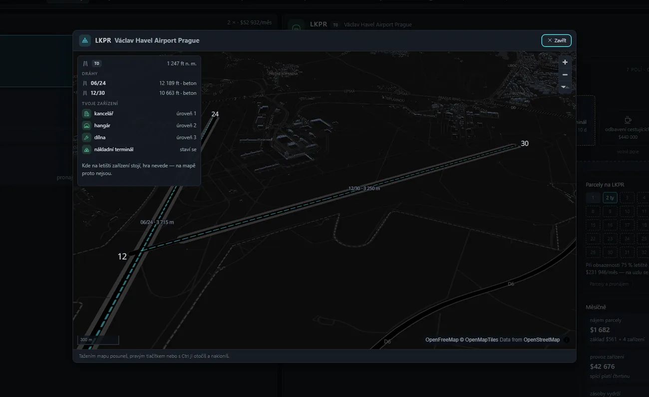Image resolution: width=649 pixels, height=397 pixels.
Task: Select the dílna wrench icon
Action: click(86, 137)
